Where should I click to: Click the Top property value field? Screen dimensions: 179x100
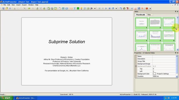click(164, 69)
